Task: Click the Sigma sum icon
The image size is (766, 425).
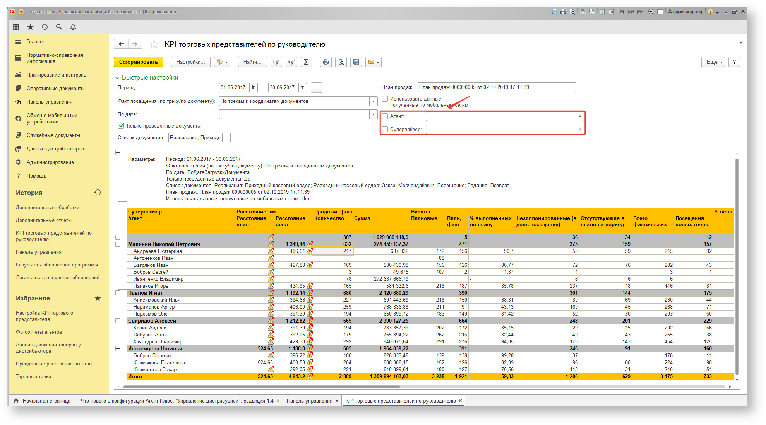Action: point(306,62)
